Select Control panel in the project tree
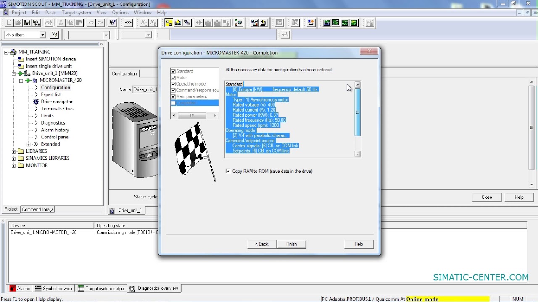Image resolution: width=538 pixels, height=302 pixels. tap(55, 137)
